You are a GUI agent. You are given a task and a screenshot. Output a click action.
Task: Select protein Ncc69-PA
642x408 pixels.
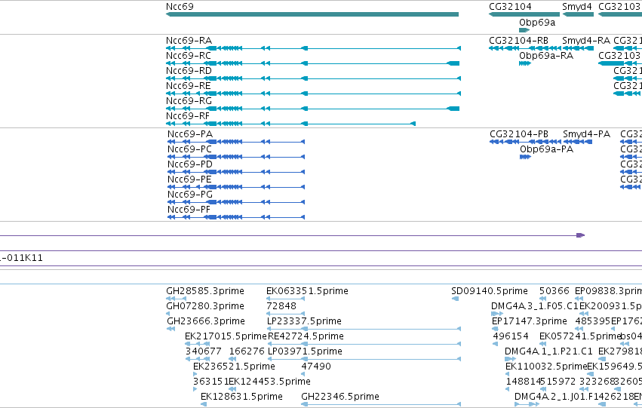(236, 142)
